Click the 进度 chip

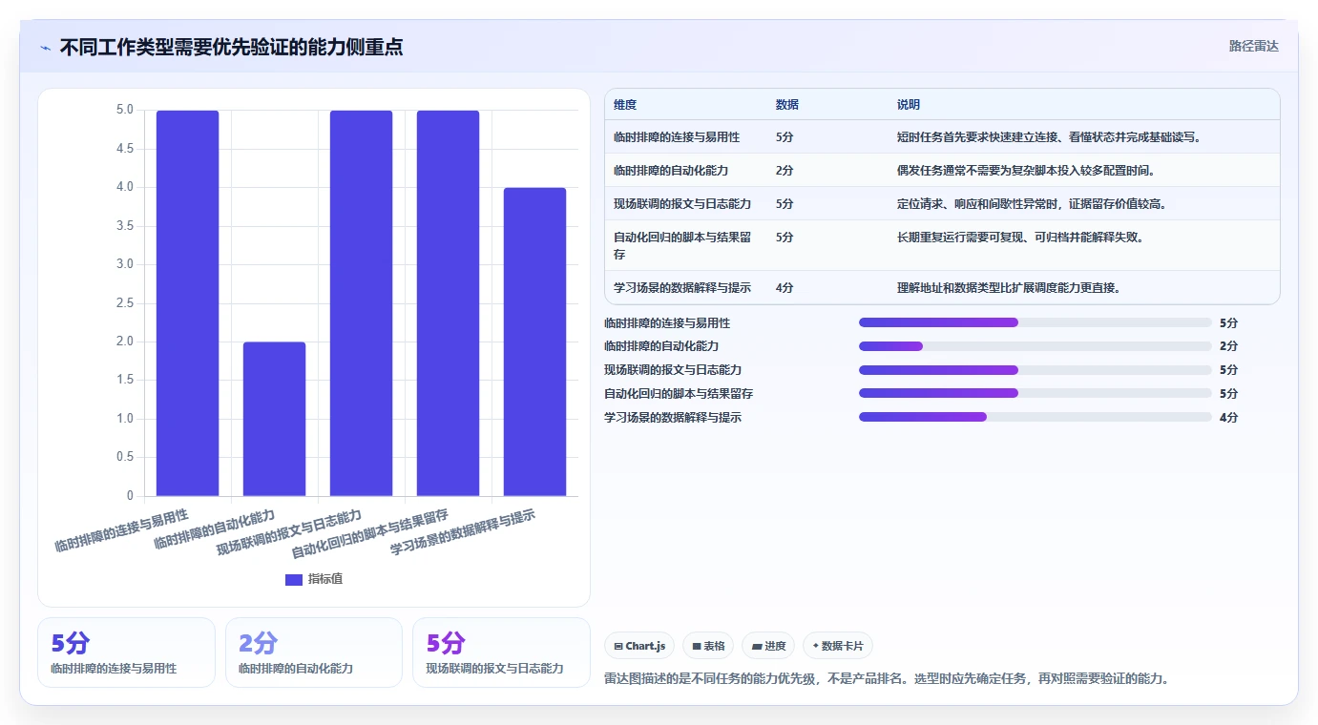pos(768,646)
